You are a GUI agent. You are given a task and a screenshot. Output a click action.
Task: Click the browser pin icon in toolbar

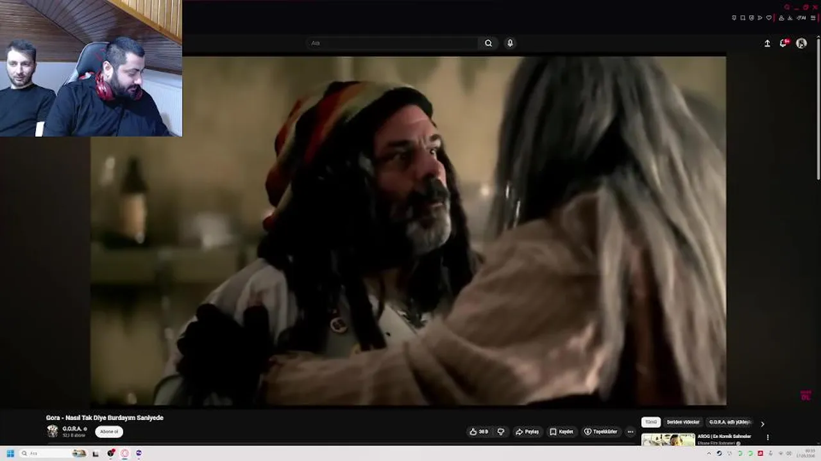coord(734,18)
